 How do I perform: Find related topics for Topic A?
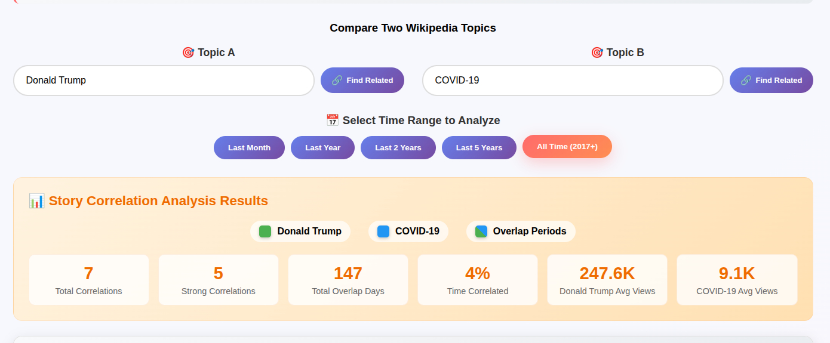[362, 80]
